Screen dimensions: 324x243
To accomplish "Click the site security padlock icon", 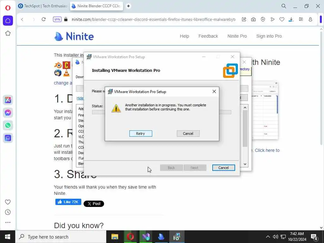I will point(66,19).
